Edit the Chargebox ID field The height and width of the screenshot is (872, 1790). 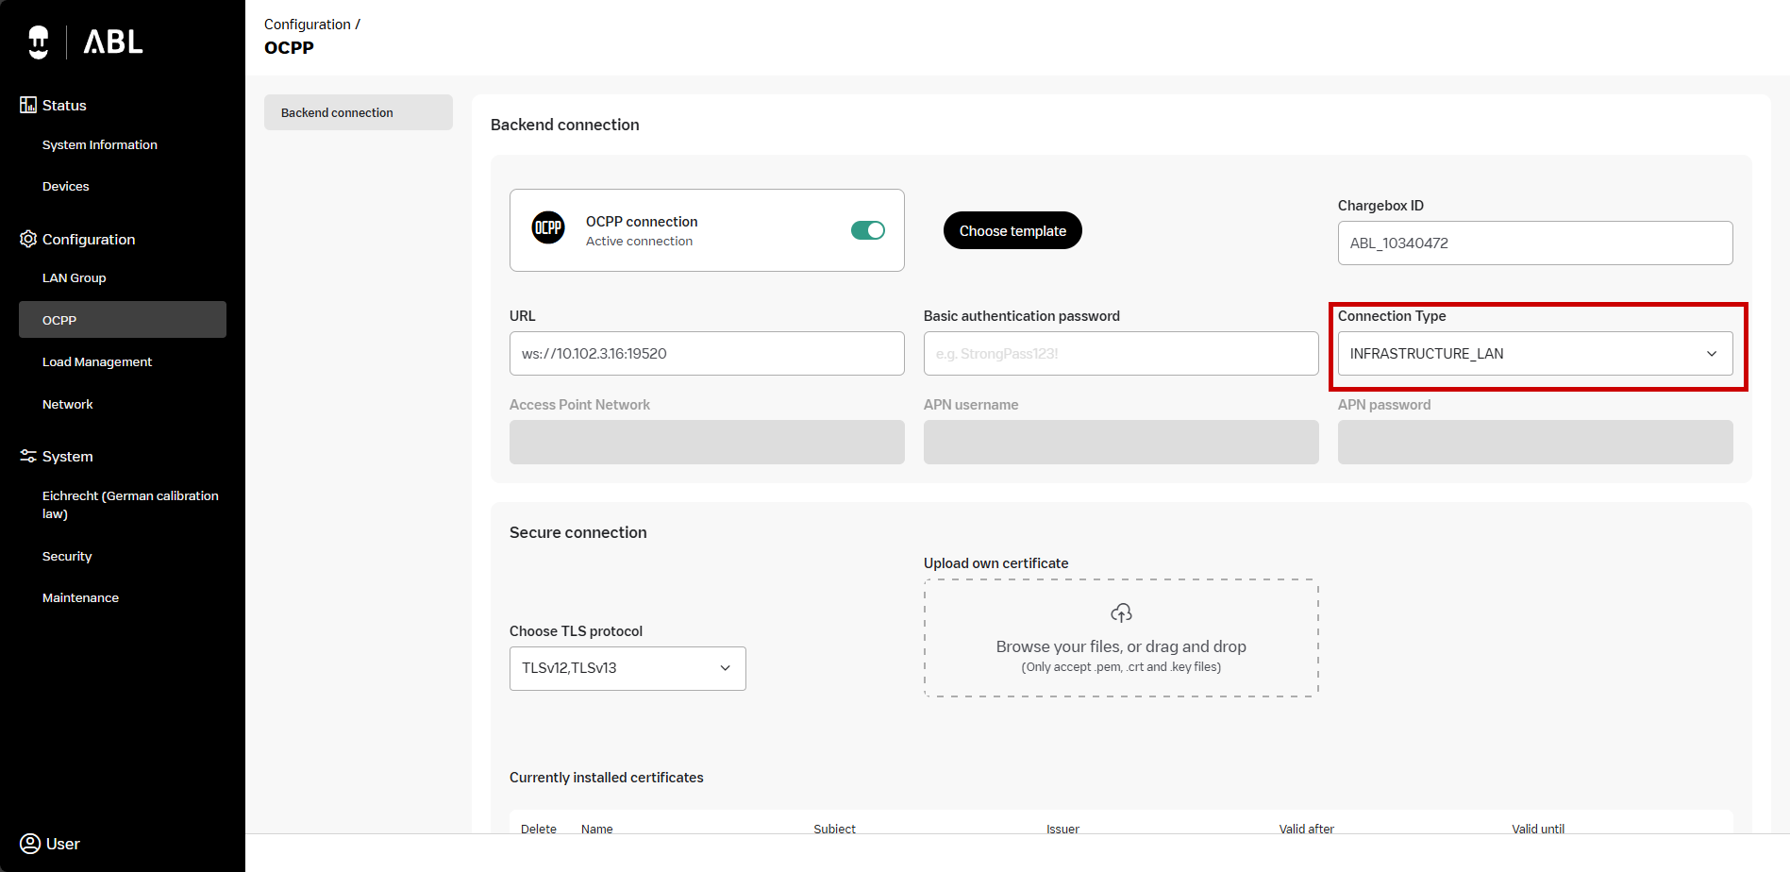click(1534, 243)
